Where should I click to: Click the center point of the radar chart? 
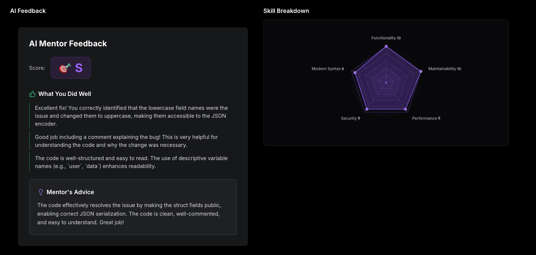pyautogui.click(x=386, y=83)
